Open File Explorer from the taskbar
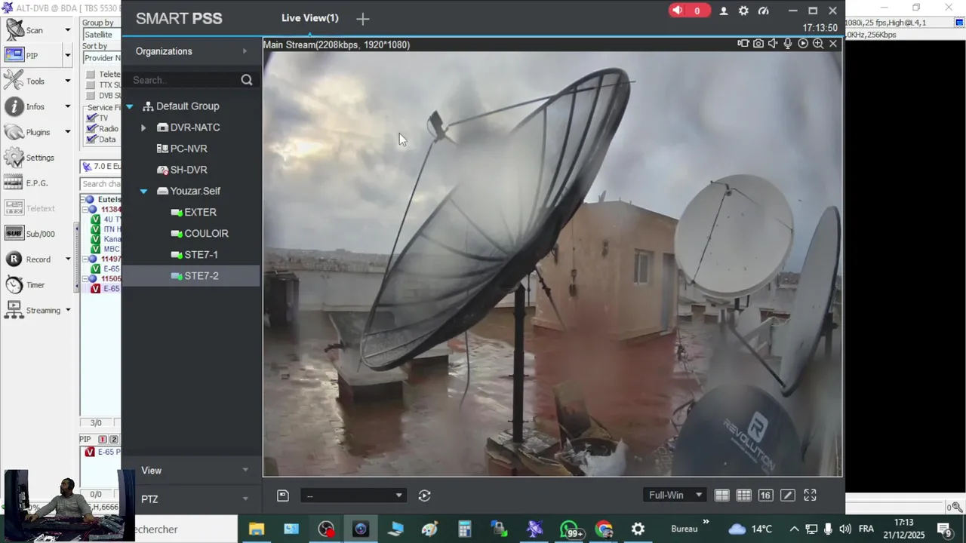Viewport: 966px width, 543px height. [257, 529]
